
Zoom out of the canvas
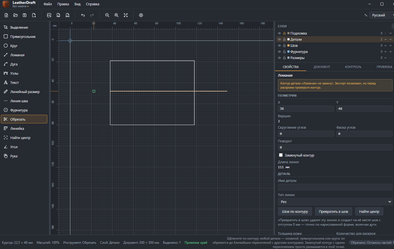(x=107, y=15)
